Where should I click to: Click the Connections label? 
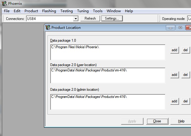[15, 19]
